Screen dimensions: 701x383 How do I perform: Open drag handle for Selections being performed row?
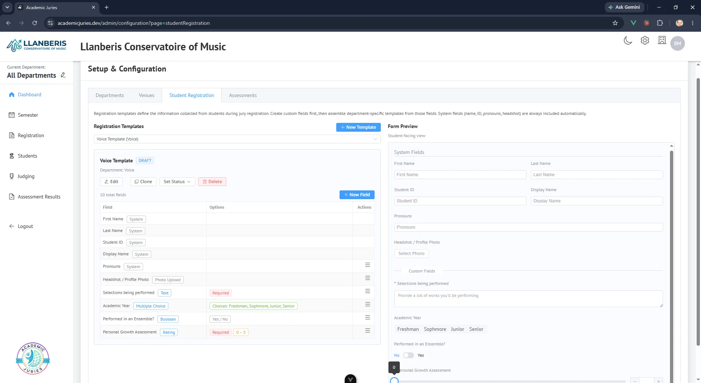368,291
